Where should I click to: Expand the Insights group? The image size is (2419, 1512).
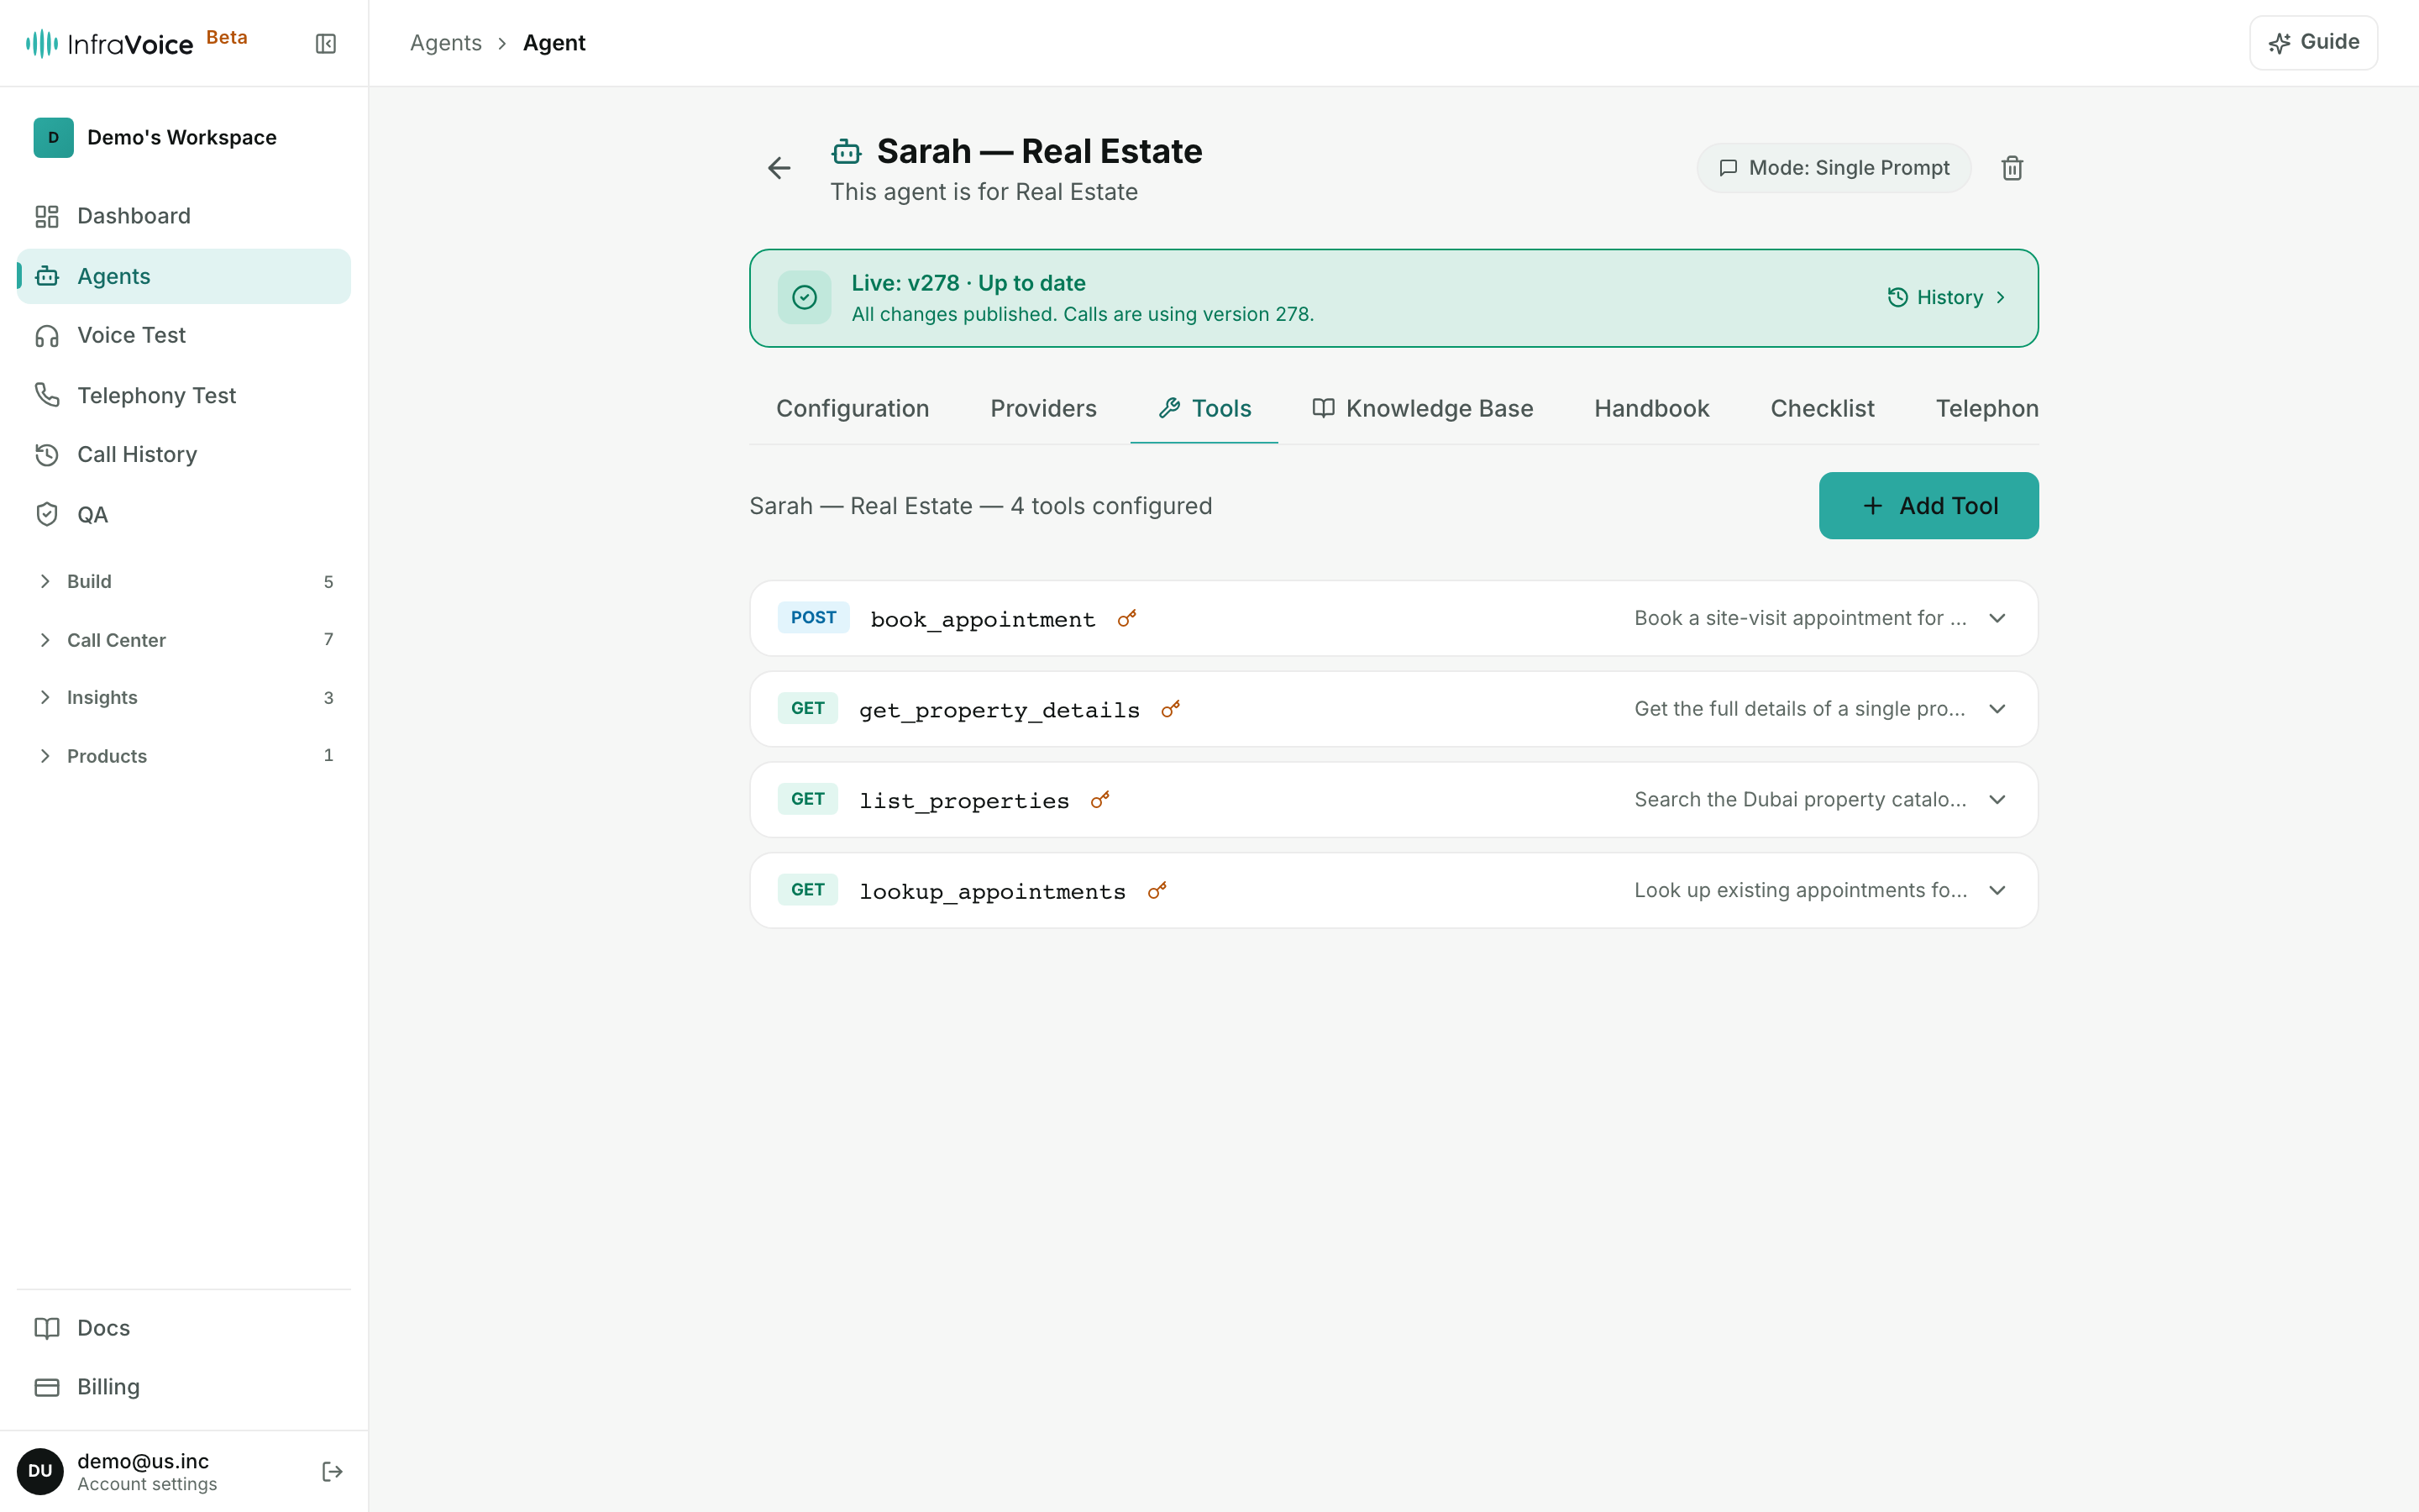pos(184,697)
